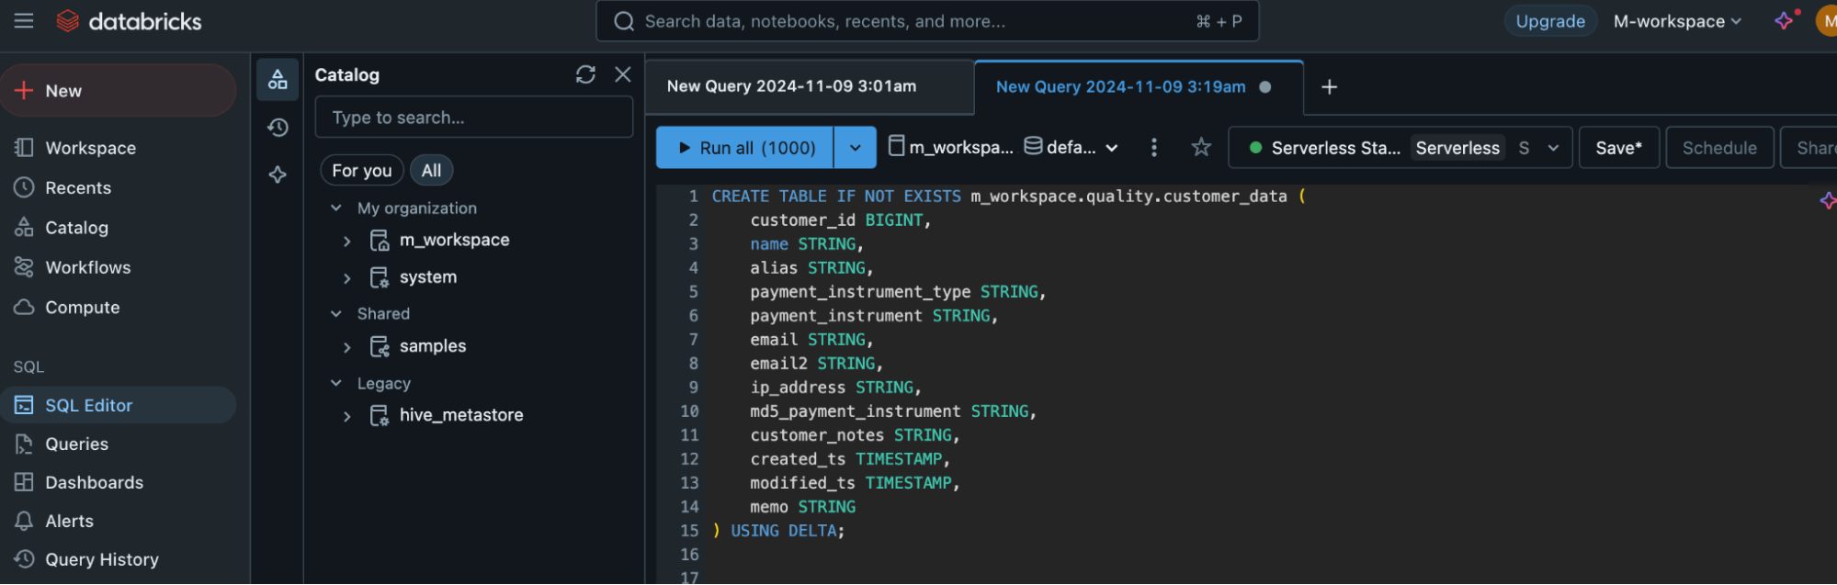Image resolution: width=1837 pixels, height=585 pixels.
Task: Switch to New Query 2024-11-09 3:01am tab
Action: (810, 86)
